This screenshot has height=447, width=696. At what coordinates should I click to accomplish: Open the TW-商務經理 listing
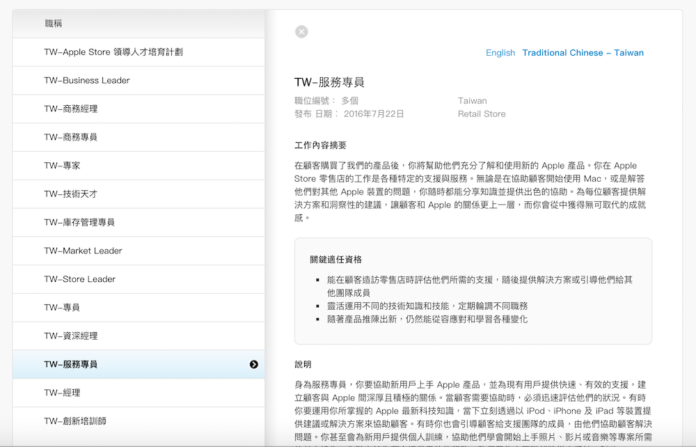pyautogui.click(x=71, y=109)
